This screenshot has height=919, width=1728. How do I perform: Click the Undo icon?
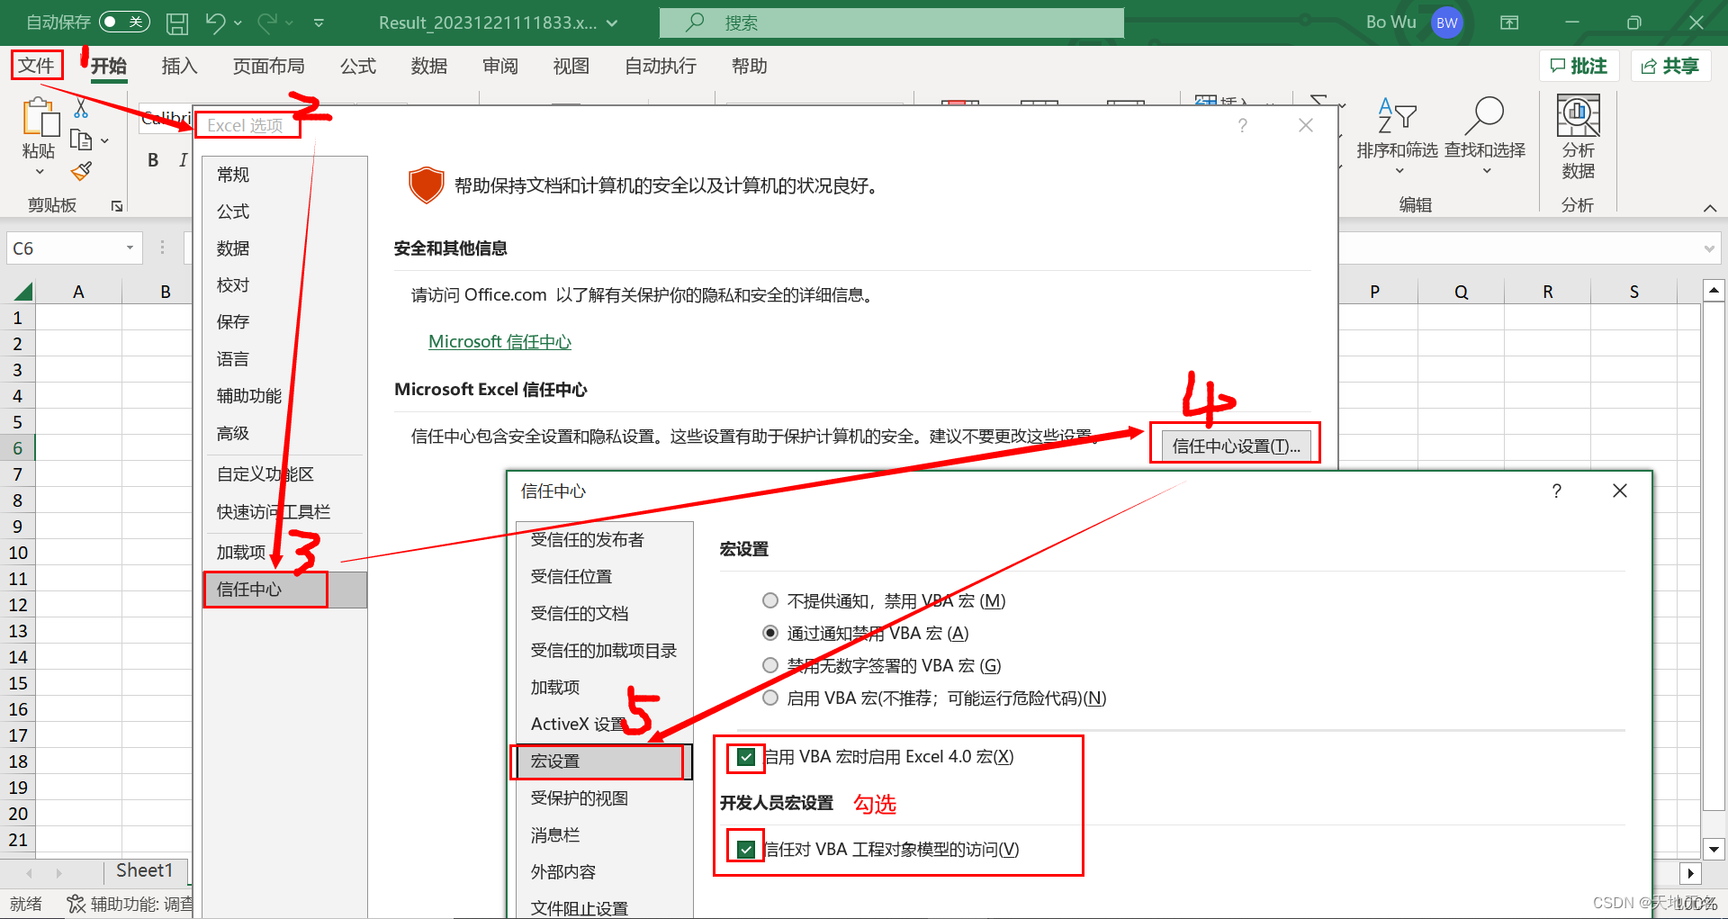[213, 23]
